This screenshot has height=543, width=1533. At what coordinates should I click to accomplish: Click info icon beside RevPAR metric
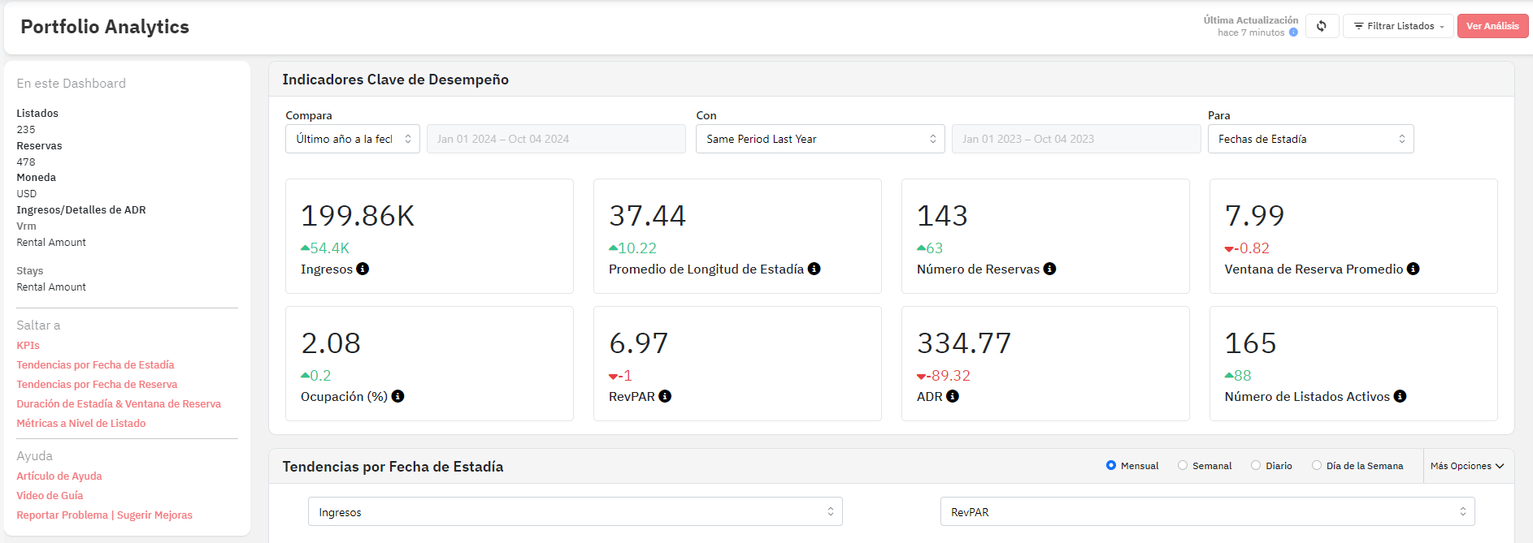(665, 396)
